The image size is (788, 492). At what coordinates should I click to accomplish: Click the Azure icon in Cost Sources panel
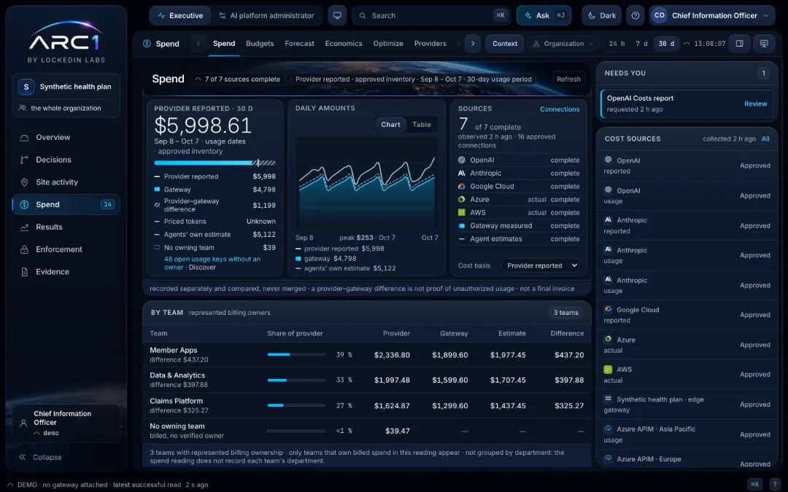coord(608,340)
